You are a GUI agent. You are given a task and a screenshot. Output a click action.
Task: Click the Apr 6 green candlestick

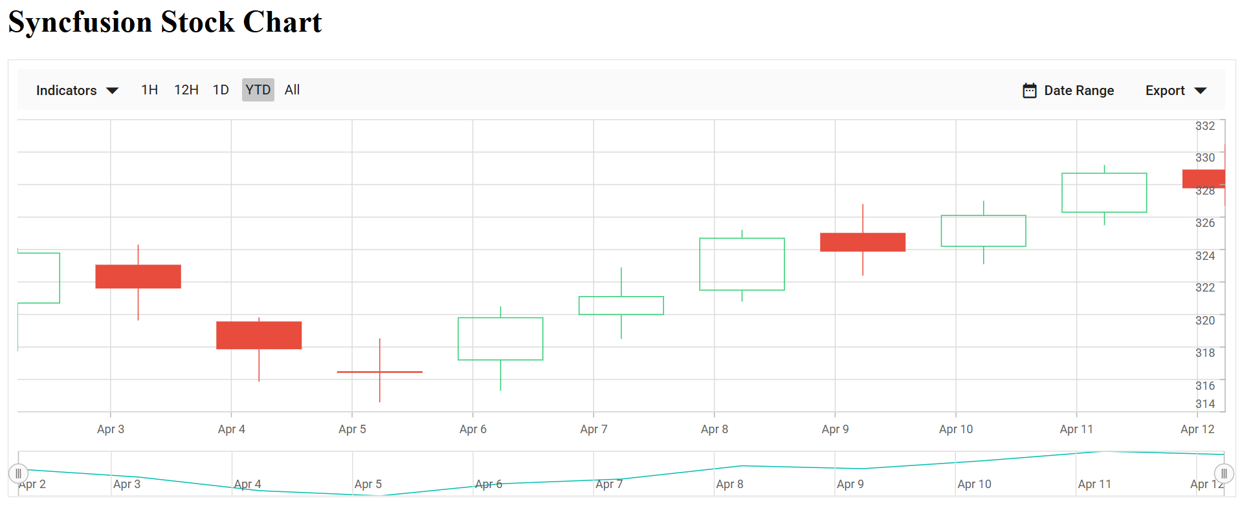[x=500, y=339]
